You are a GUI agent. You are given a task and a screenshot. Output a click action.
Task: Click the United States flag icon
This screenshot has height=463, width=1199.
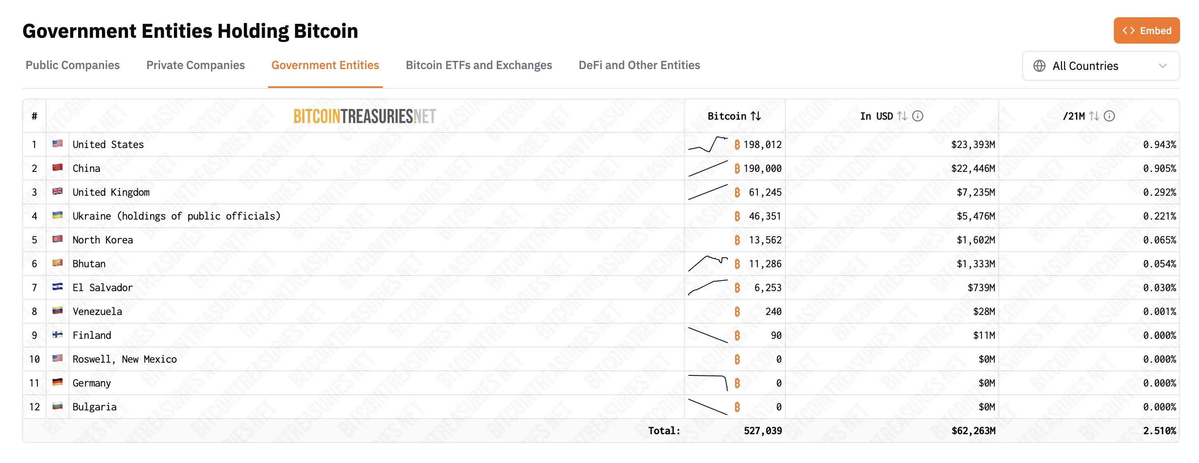[x=57, y=144]
